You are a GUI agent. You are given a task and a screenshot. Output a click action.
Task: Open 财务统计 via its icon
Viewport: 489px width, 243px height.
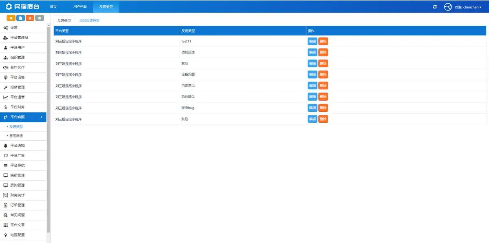[6, 195]
